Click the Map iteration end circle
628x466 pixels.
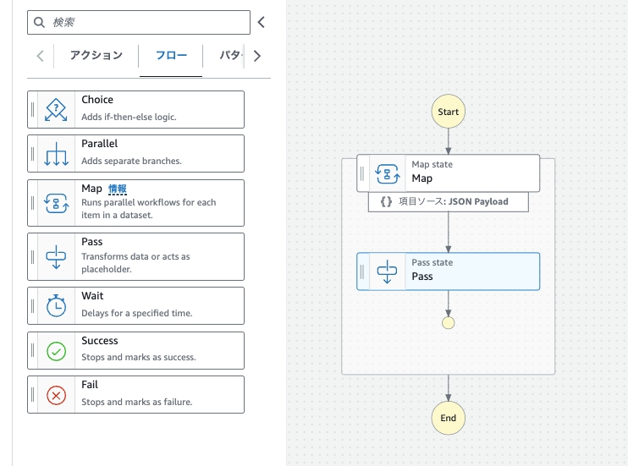tap(449, 323)
